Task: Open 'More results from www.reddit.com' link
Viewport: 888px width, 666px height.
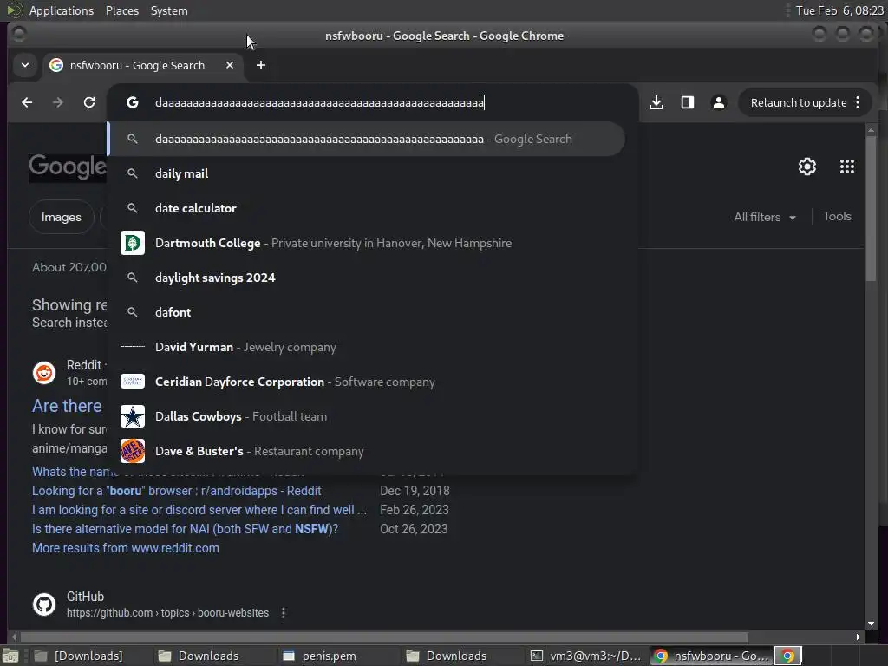Action: point(126,548)
